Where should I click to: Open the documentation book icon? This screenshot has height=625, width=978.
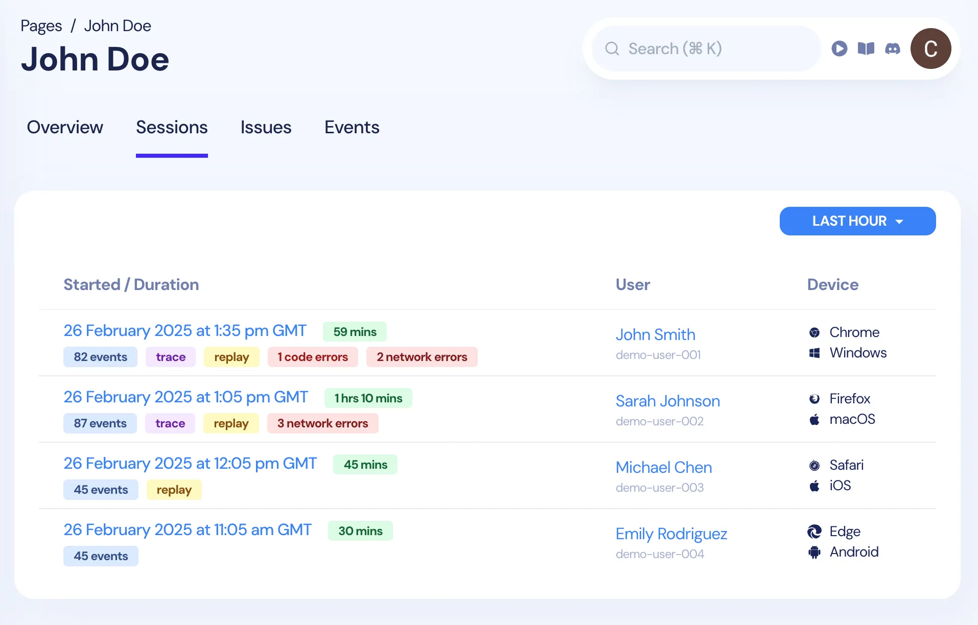tap(866, 49)
